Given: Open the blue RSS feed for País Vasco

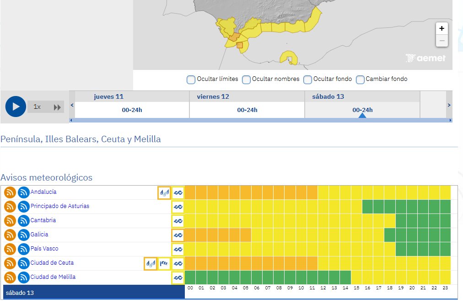Looking at the screenshot, I should tap(24, 250).
